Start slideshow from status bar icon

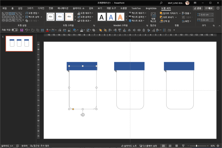pos(183,146)
